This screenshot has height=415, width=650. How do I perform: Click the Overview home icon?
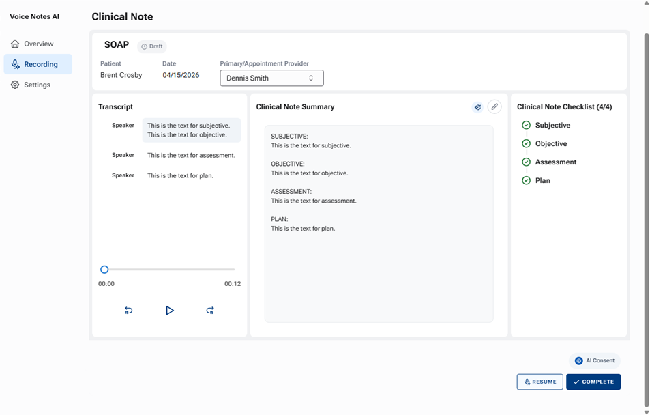[15, 44]
